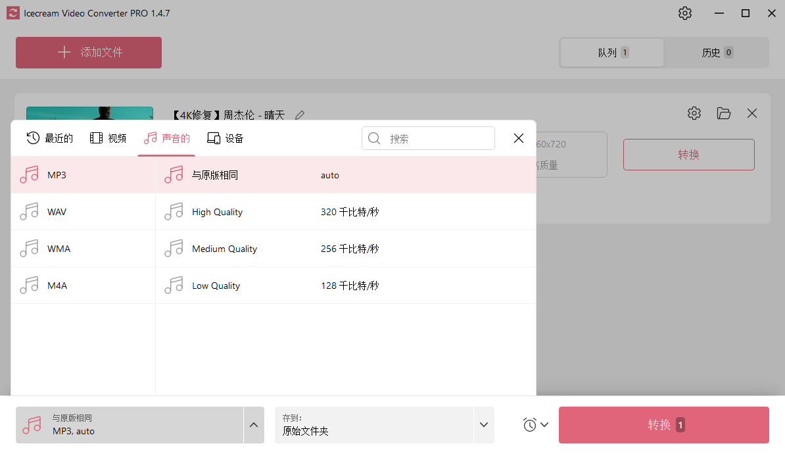Image resolution: width=785 pixels, height=454 pixels.
Task: Open the gear settings icon on the file row
Action: (x=694, y=113)
